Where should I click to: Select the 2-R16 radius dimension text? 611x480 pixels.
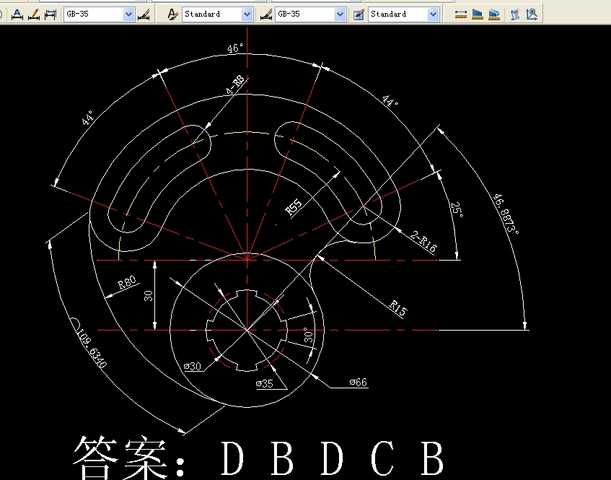pyautogui.click(x=424, y=241)
